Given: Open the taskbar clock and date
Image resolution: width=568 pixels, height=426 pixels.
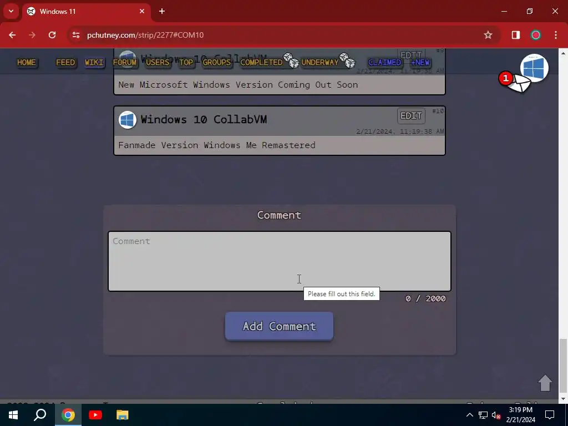Looking at the screenshot, I should (520, 415).
